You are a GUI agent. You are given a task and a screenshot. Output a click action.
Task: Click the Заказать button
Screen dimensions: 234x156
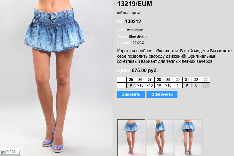[131, 94]
